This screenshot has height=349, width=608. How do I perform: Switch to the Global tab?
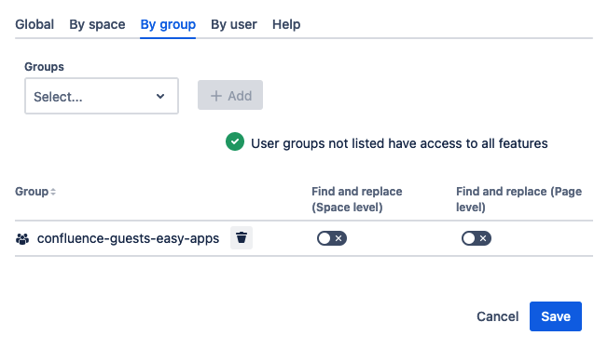tap(35, 24)
